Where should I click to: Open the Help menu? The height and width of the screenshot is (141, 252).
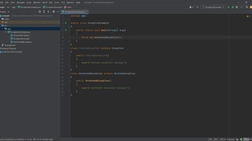coord(78,3)
